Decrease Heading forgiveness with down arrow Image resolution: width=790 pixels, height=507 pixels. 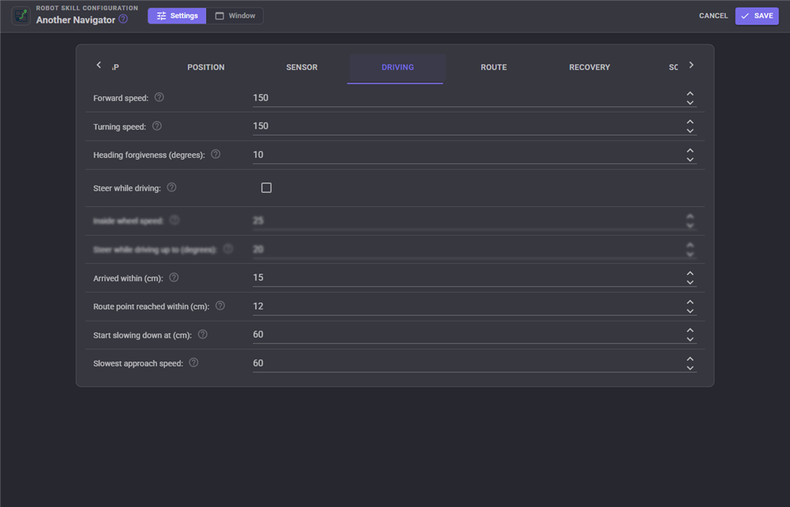pyautogui.click(x=690, y=159)
